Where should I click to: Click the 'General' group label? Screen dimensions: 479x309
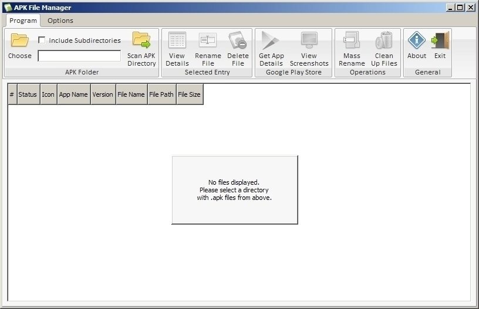coord(428,72)
